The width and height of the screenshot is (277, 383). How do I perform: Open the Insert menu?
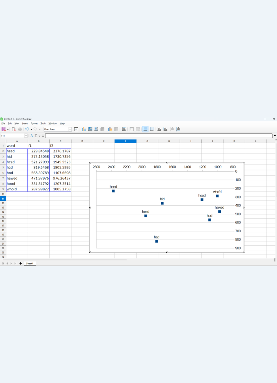click(x=25, y=123)
